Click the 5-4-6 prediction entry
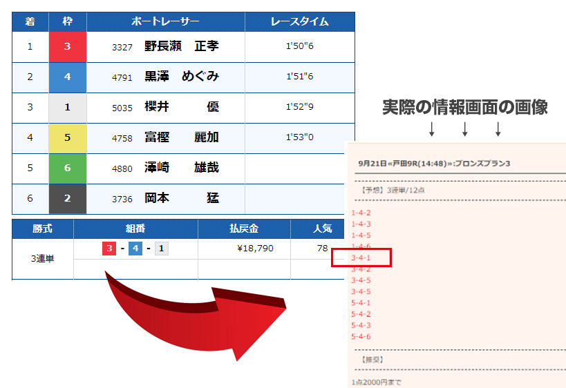 361,336
